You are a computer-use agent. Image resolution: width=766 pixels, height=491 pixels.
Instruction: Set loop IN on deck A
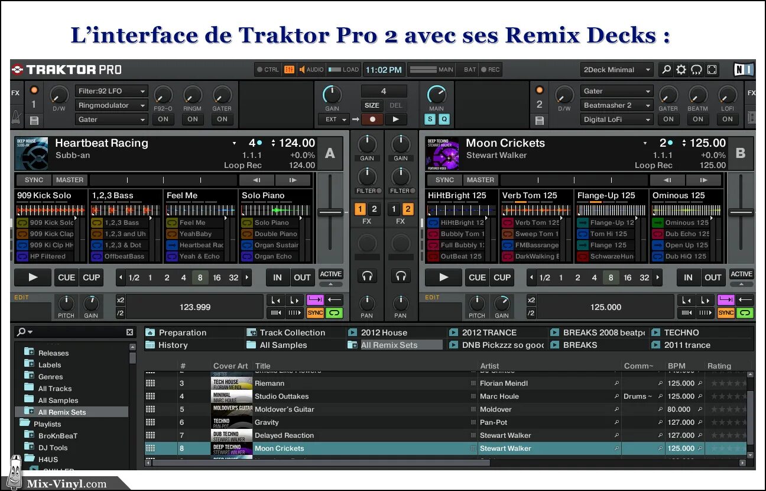(x=277, y=277)
